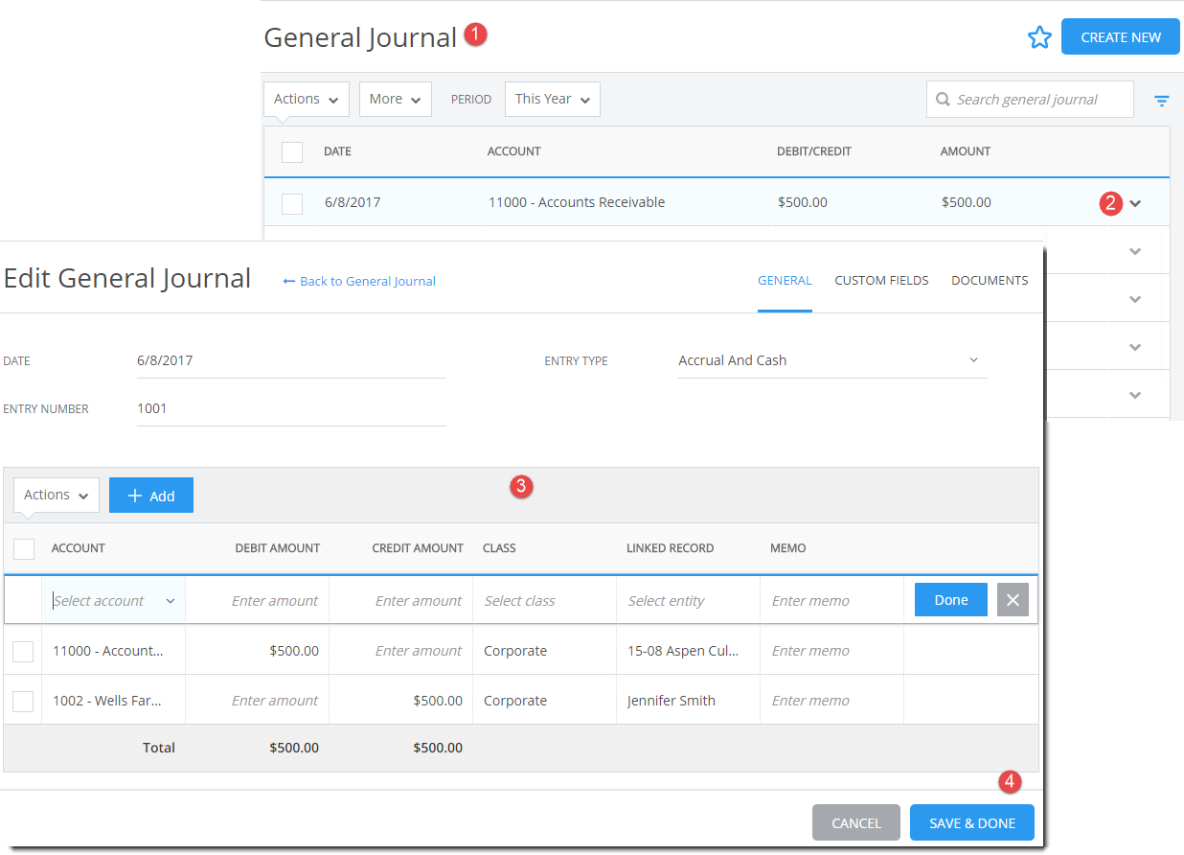The height and width of the screenshot is (855, 1184).
Task: Click Done to confirm the new line
Action: [950, 599]
